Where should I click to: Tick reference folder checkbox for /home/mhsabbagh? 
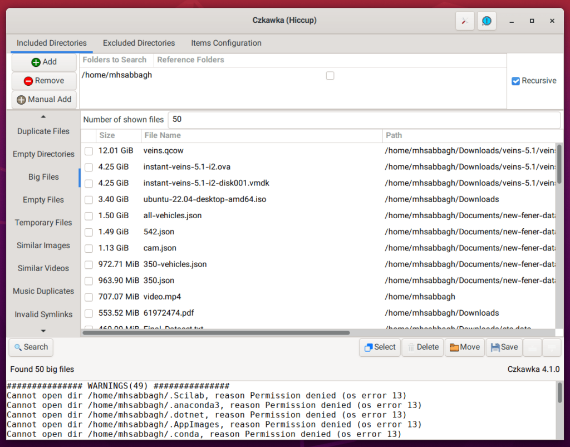(x=330, y=76)
